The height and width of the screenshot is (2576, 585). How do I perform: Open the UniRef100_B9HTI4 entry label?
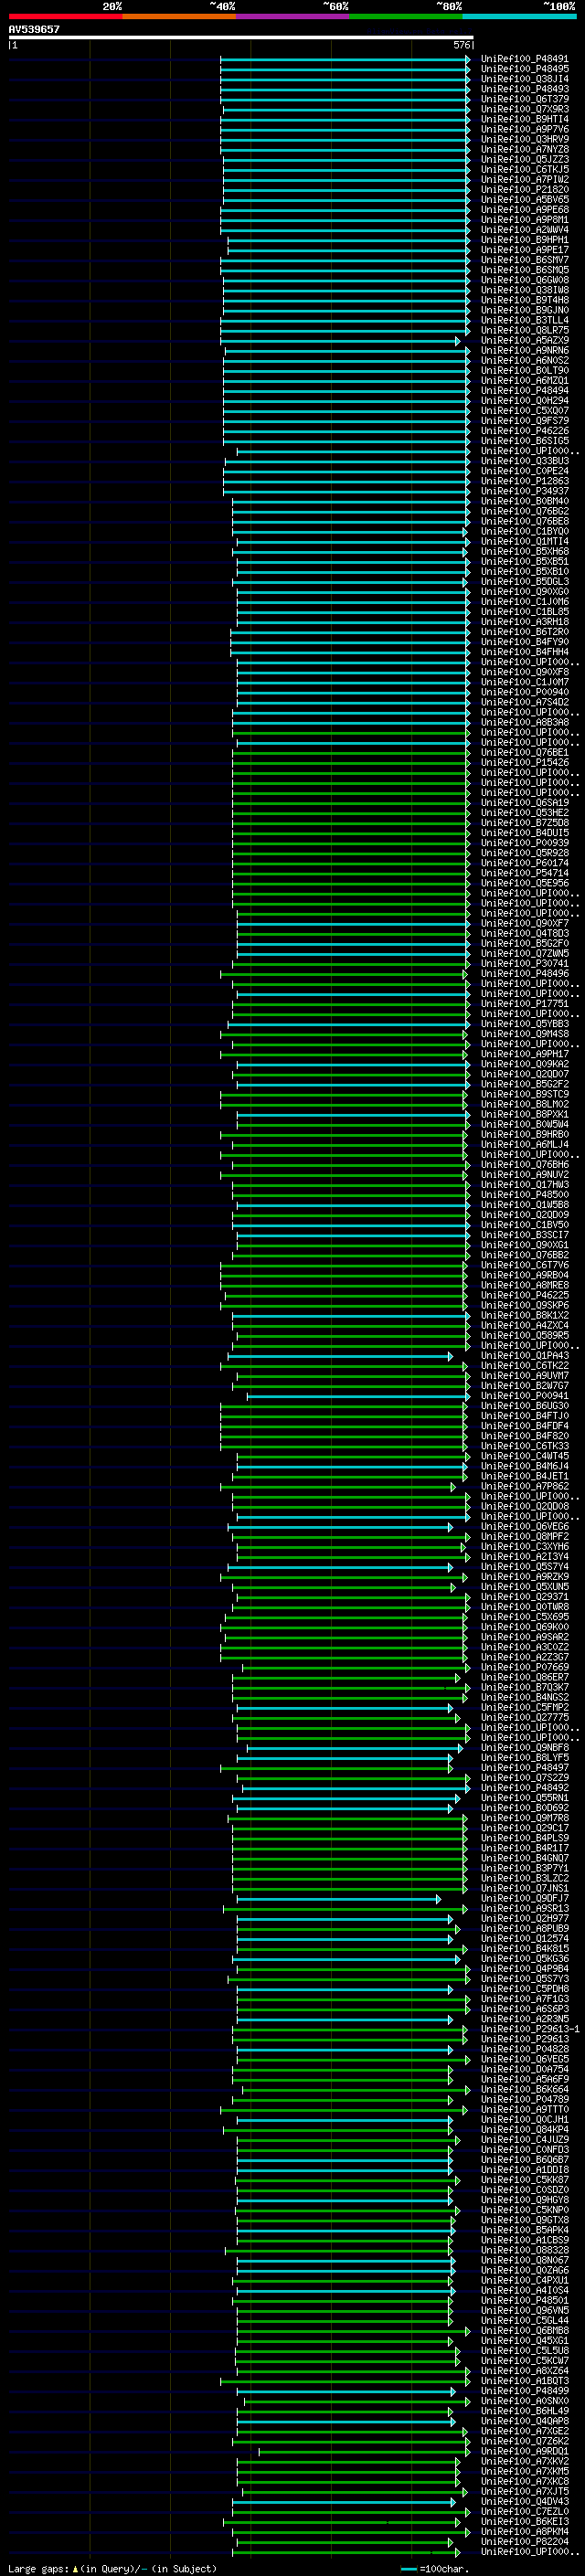pyautogui.click(x=525, y=119)
